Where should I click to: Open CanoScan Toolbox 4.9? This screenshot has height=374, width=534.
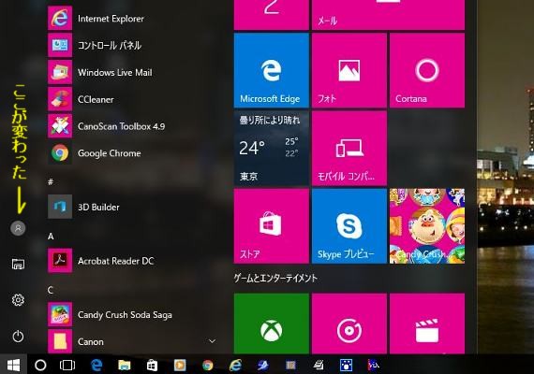(133, 126)
